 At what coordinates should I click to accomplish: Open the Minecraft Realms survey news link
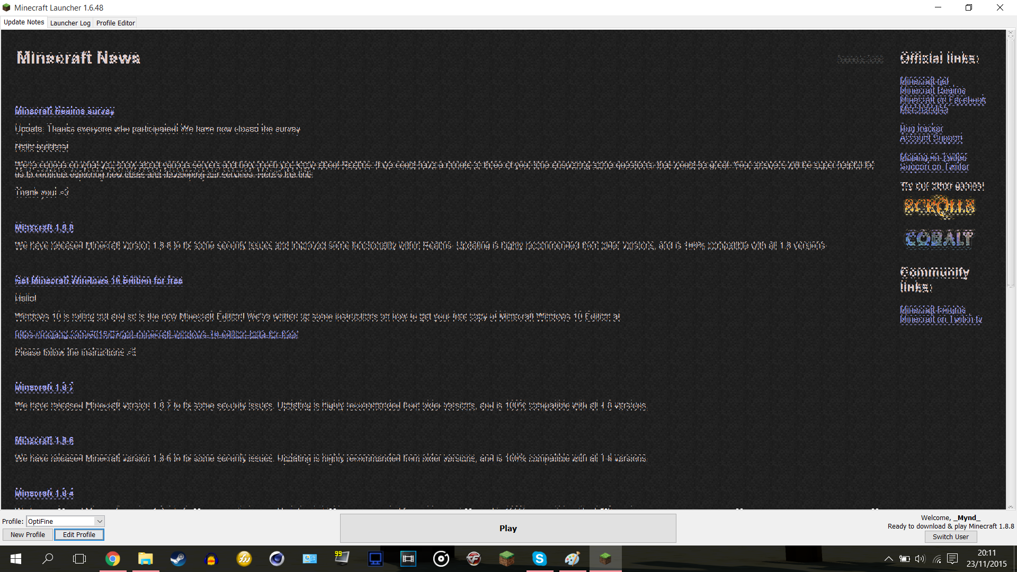point(65,111)
